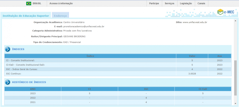Click the Brazil flag icon

coord(28,3)
